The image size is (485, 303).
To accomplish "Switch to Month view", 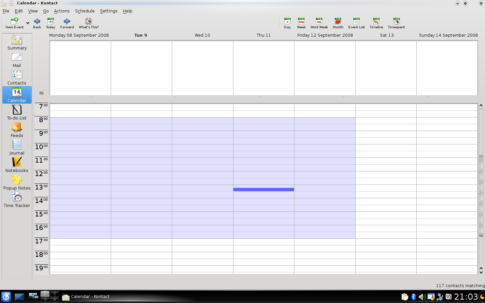I will (x=338, y=23).
